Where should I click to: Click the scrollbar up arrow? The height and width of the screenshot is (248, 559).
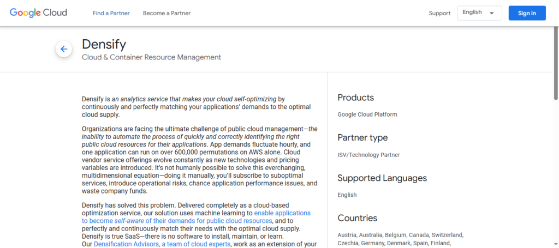pyautogui.click(x=555, y=29)
